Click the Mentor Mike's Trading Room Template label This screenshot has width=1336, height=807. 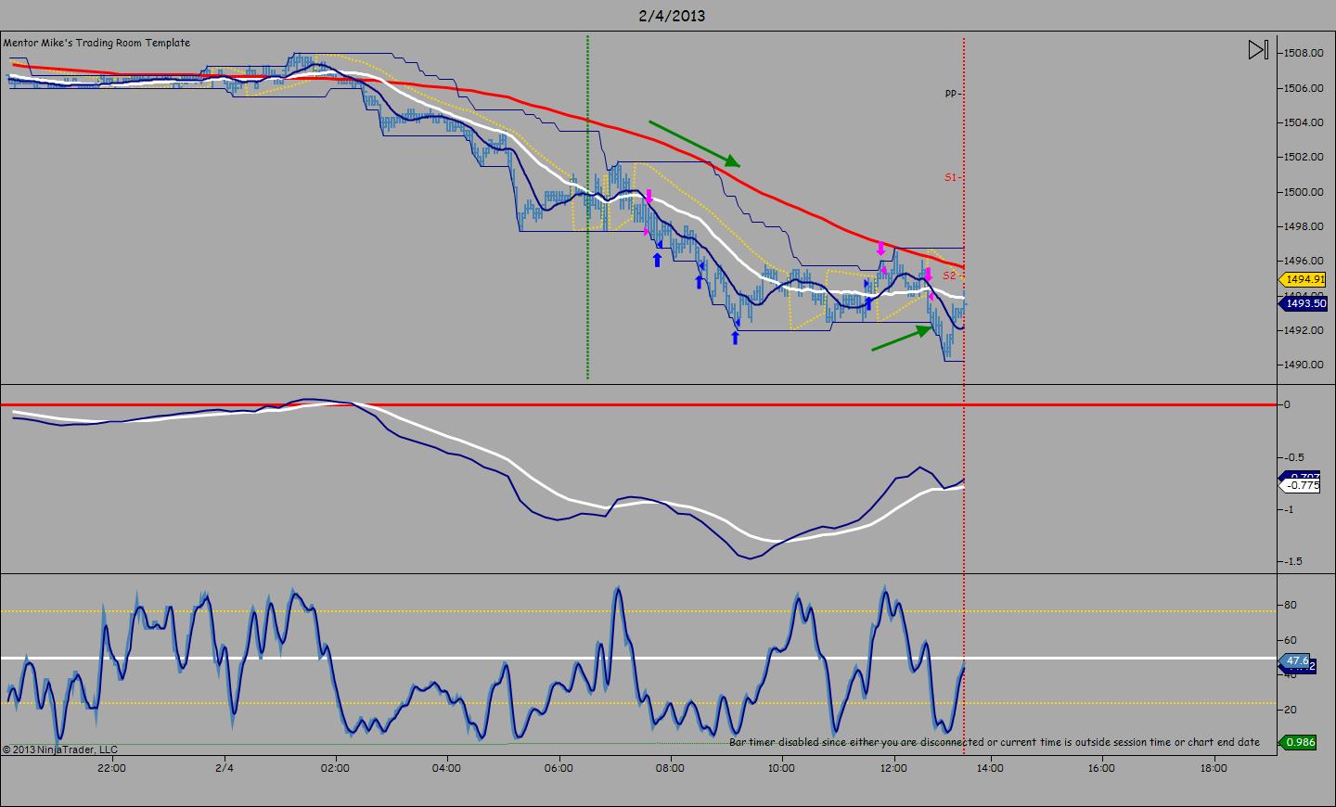96,43
